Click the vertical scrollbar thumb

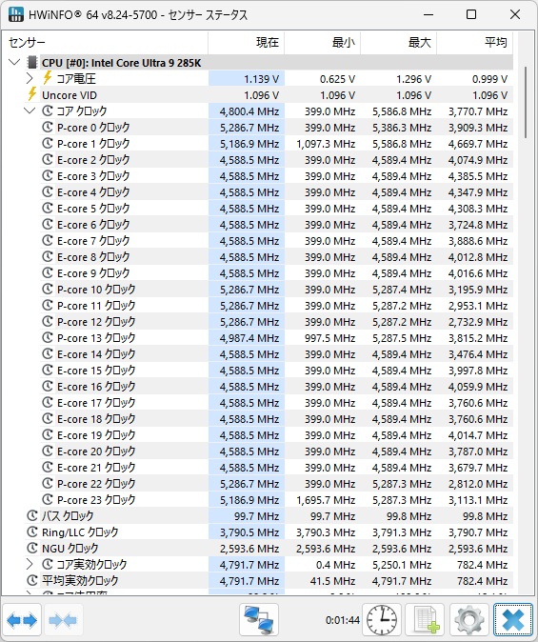[526, 102]
